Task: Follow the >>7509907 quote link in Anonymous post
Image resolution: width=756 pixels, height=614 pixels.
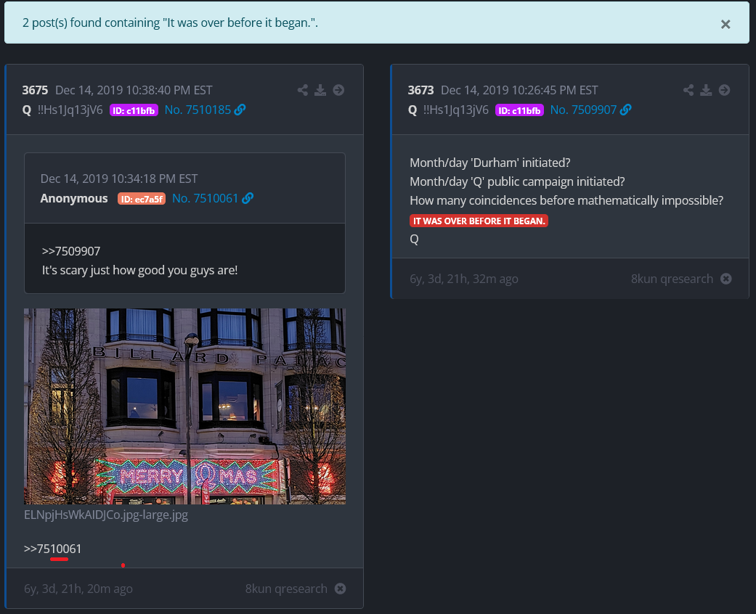Action: [x=71, y=251]
